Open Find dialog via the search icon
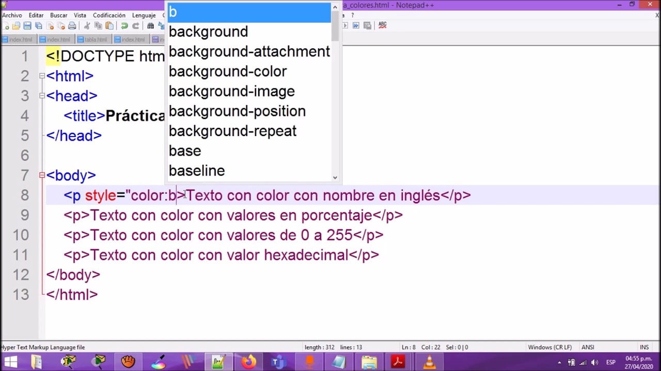The width and height of the screenshot is (661, 371). click(x=151, y=26)
